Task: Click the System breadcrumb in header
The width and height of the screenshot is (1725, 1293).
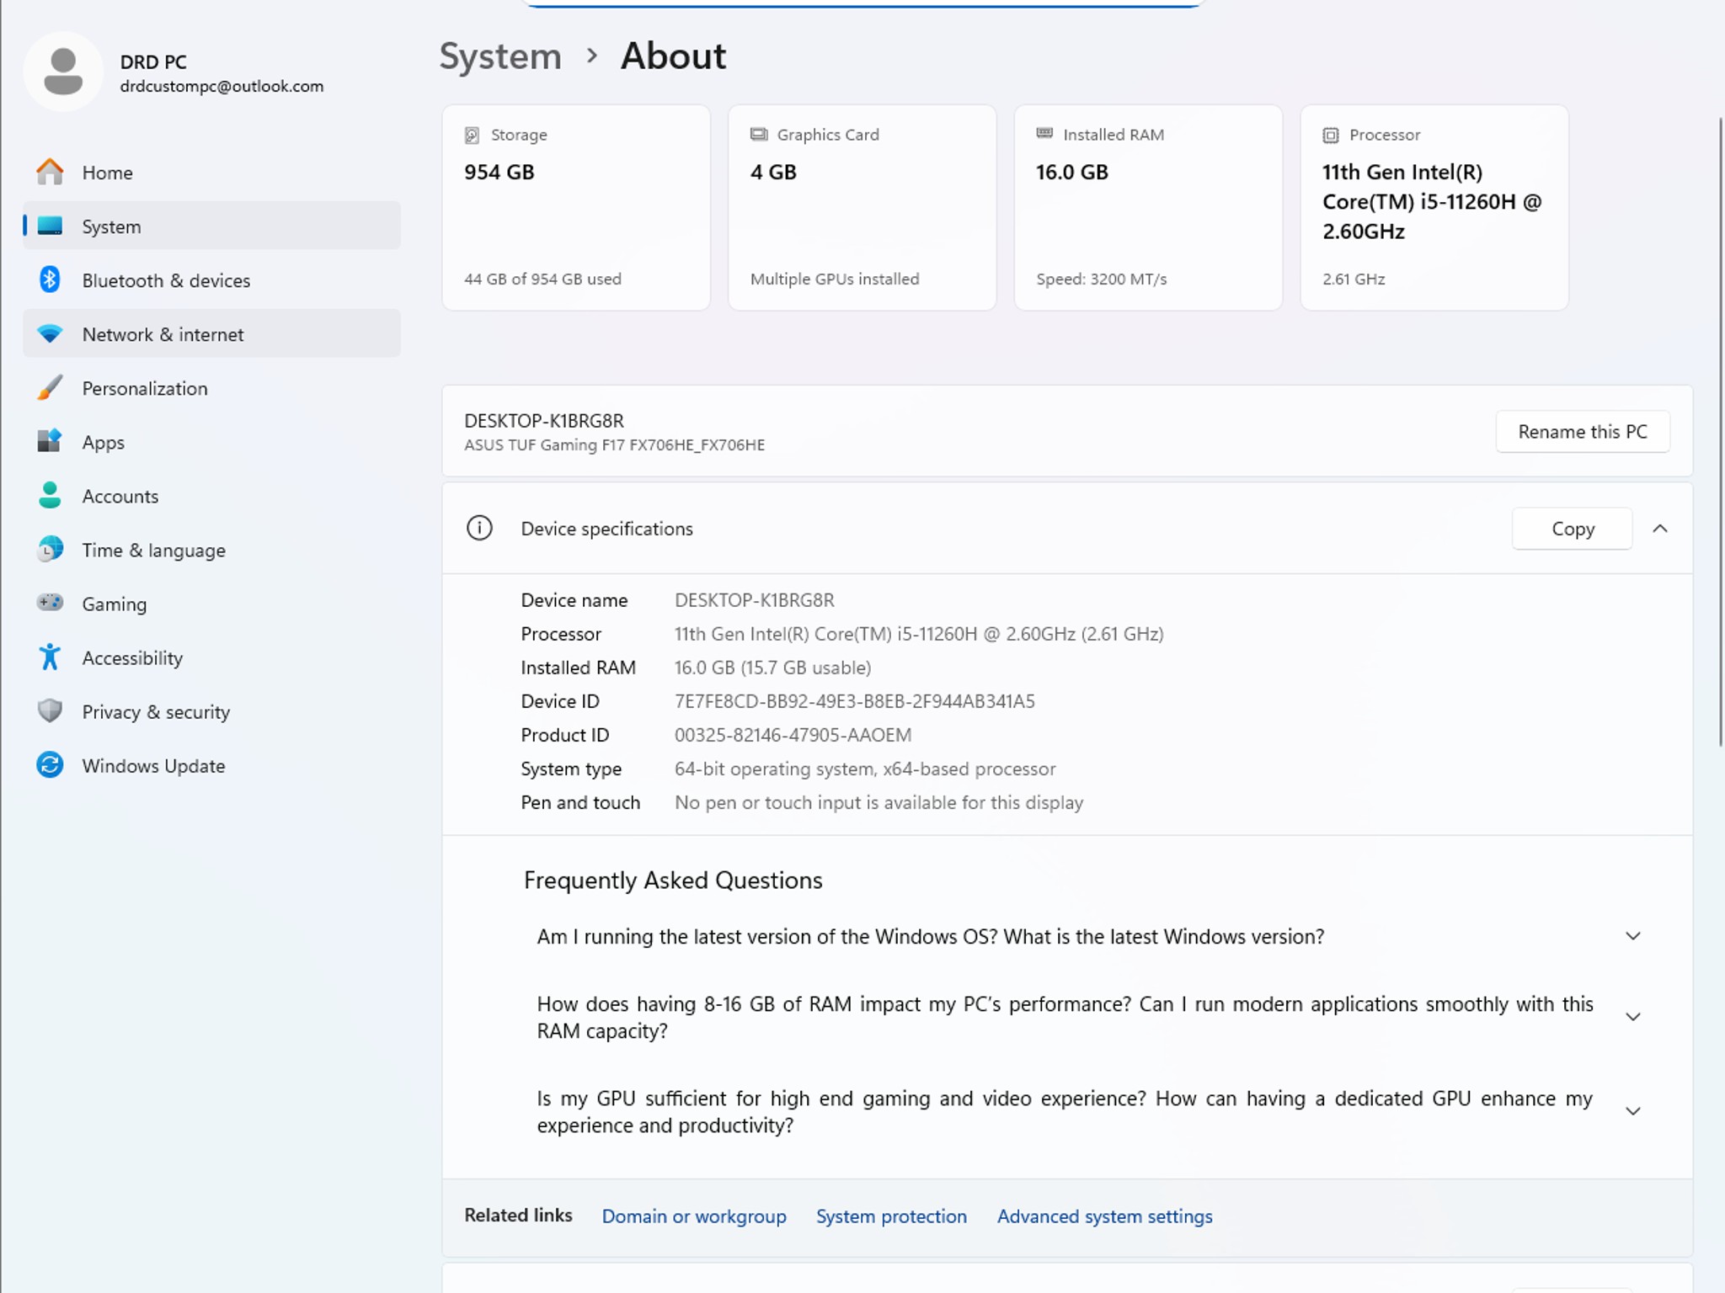Action: pyautogui.click(x=500, y=56)
